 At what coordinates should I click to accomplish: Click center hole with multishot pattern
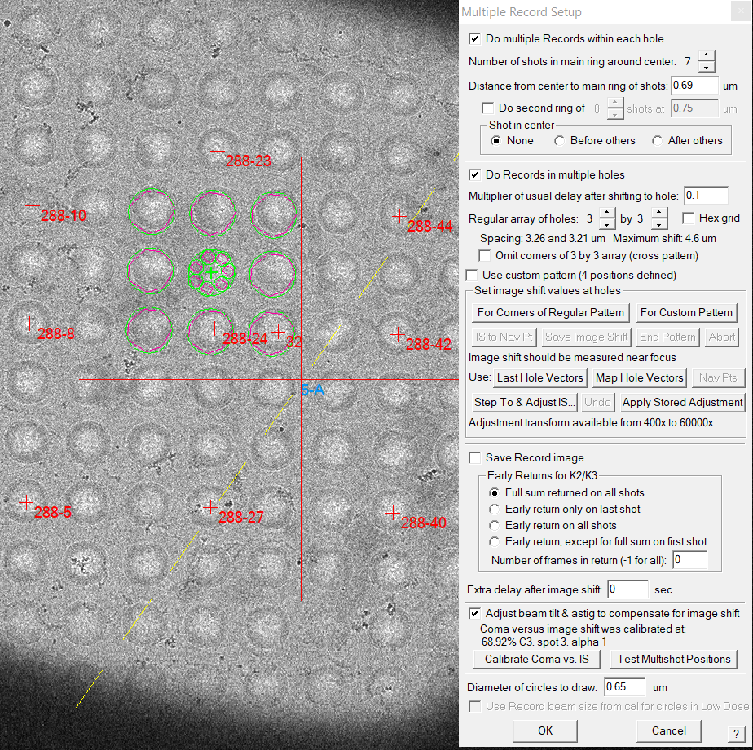click(x=211, y=272)
